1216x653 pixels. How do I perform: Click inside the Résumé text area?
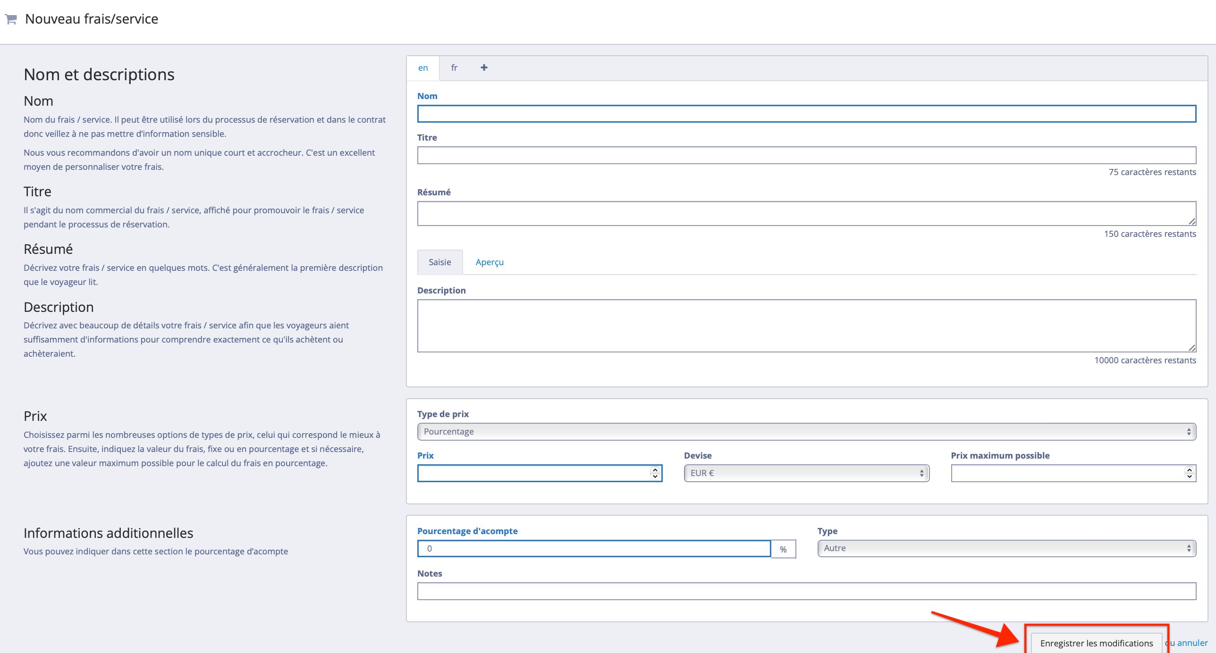tap(807, 214)
